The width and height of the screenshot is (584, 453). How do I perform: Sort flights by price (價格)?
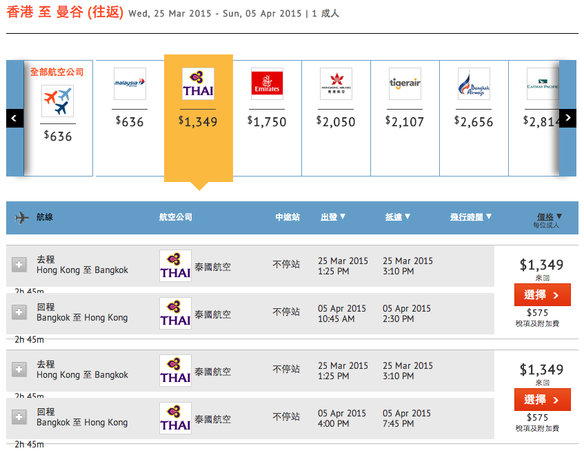pos(549,217)
